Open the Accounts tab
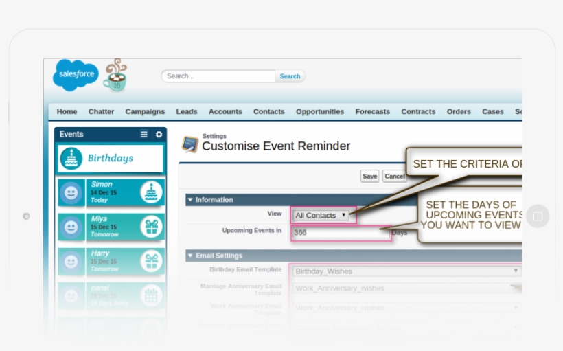 pos(225,112)
